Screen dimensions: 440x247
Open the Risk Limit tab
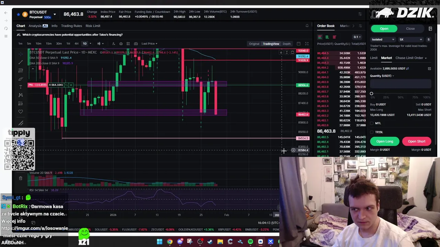[93, 26]
